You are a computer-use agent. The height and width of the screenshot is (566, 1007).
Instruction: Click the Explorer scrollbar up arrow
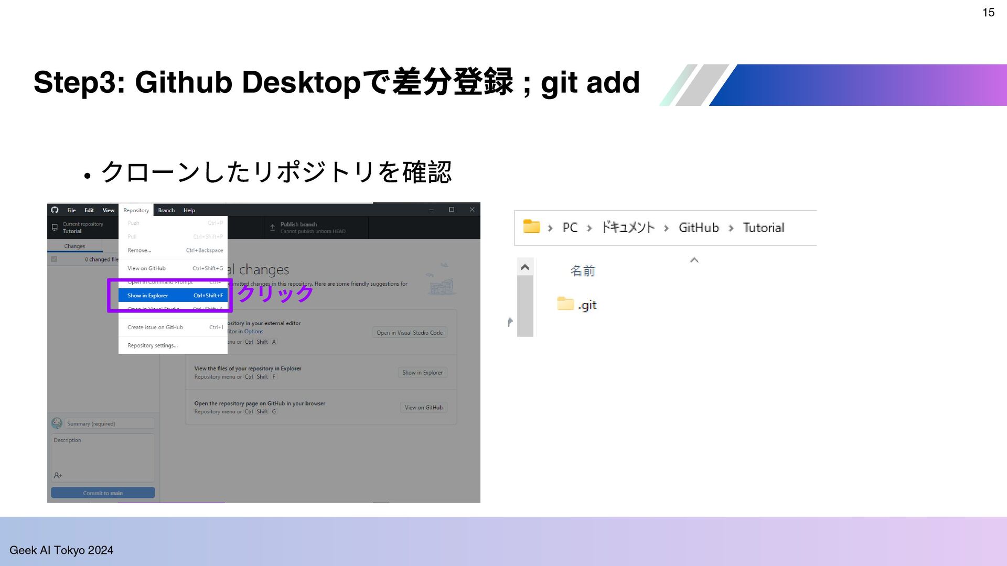(x=525, y=267)
